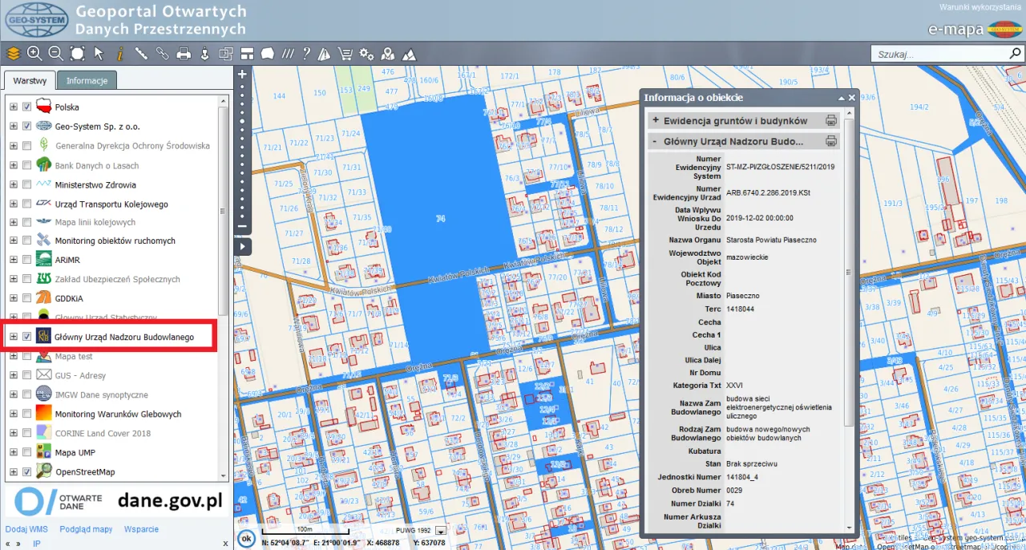The image size is (1026, 550).
Task: Click the layers stack icon
Action: coord(13,54)
